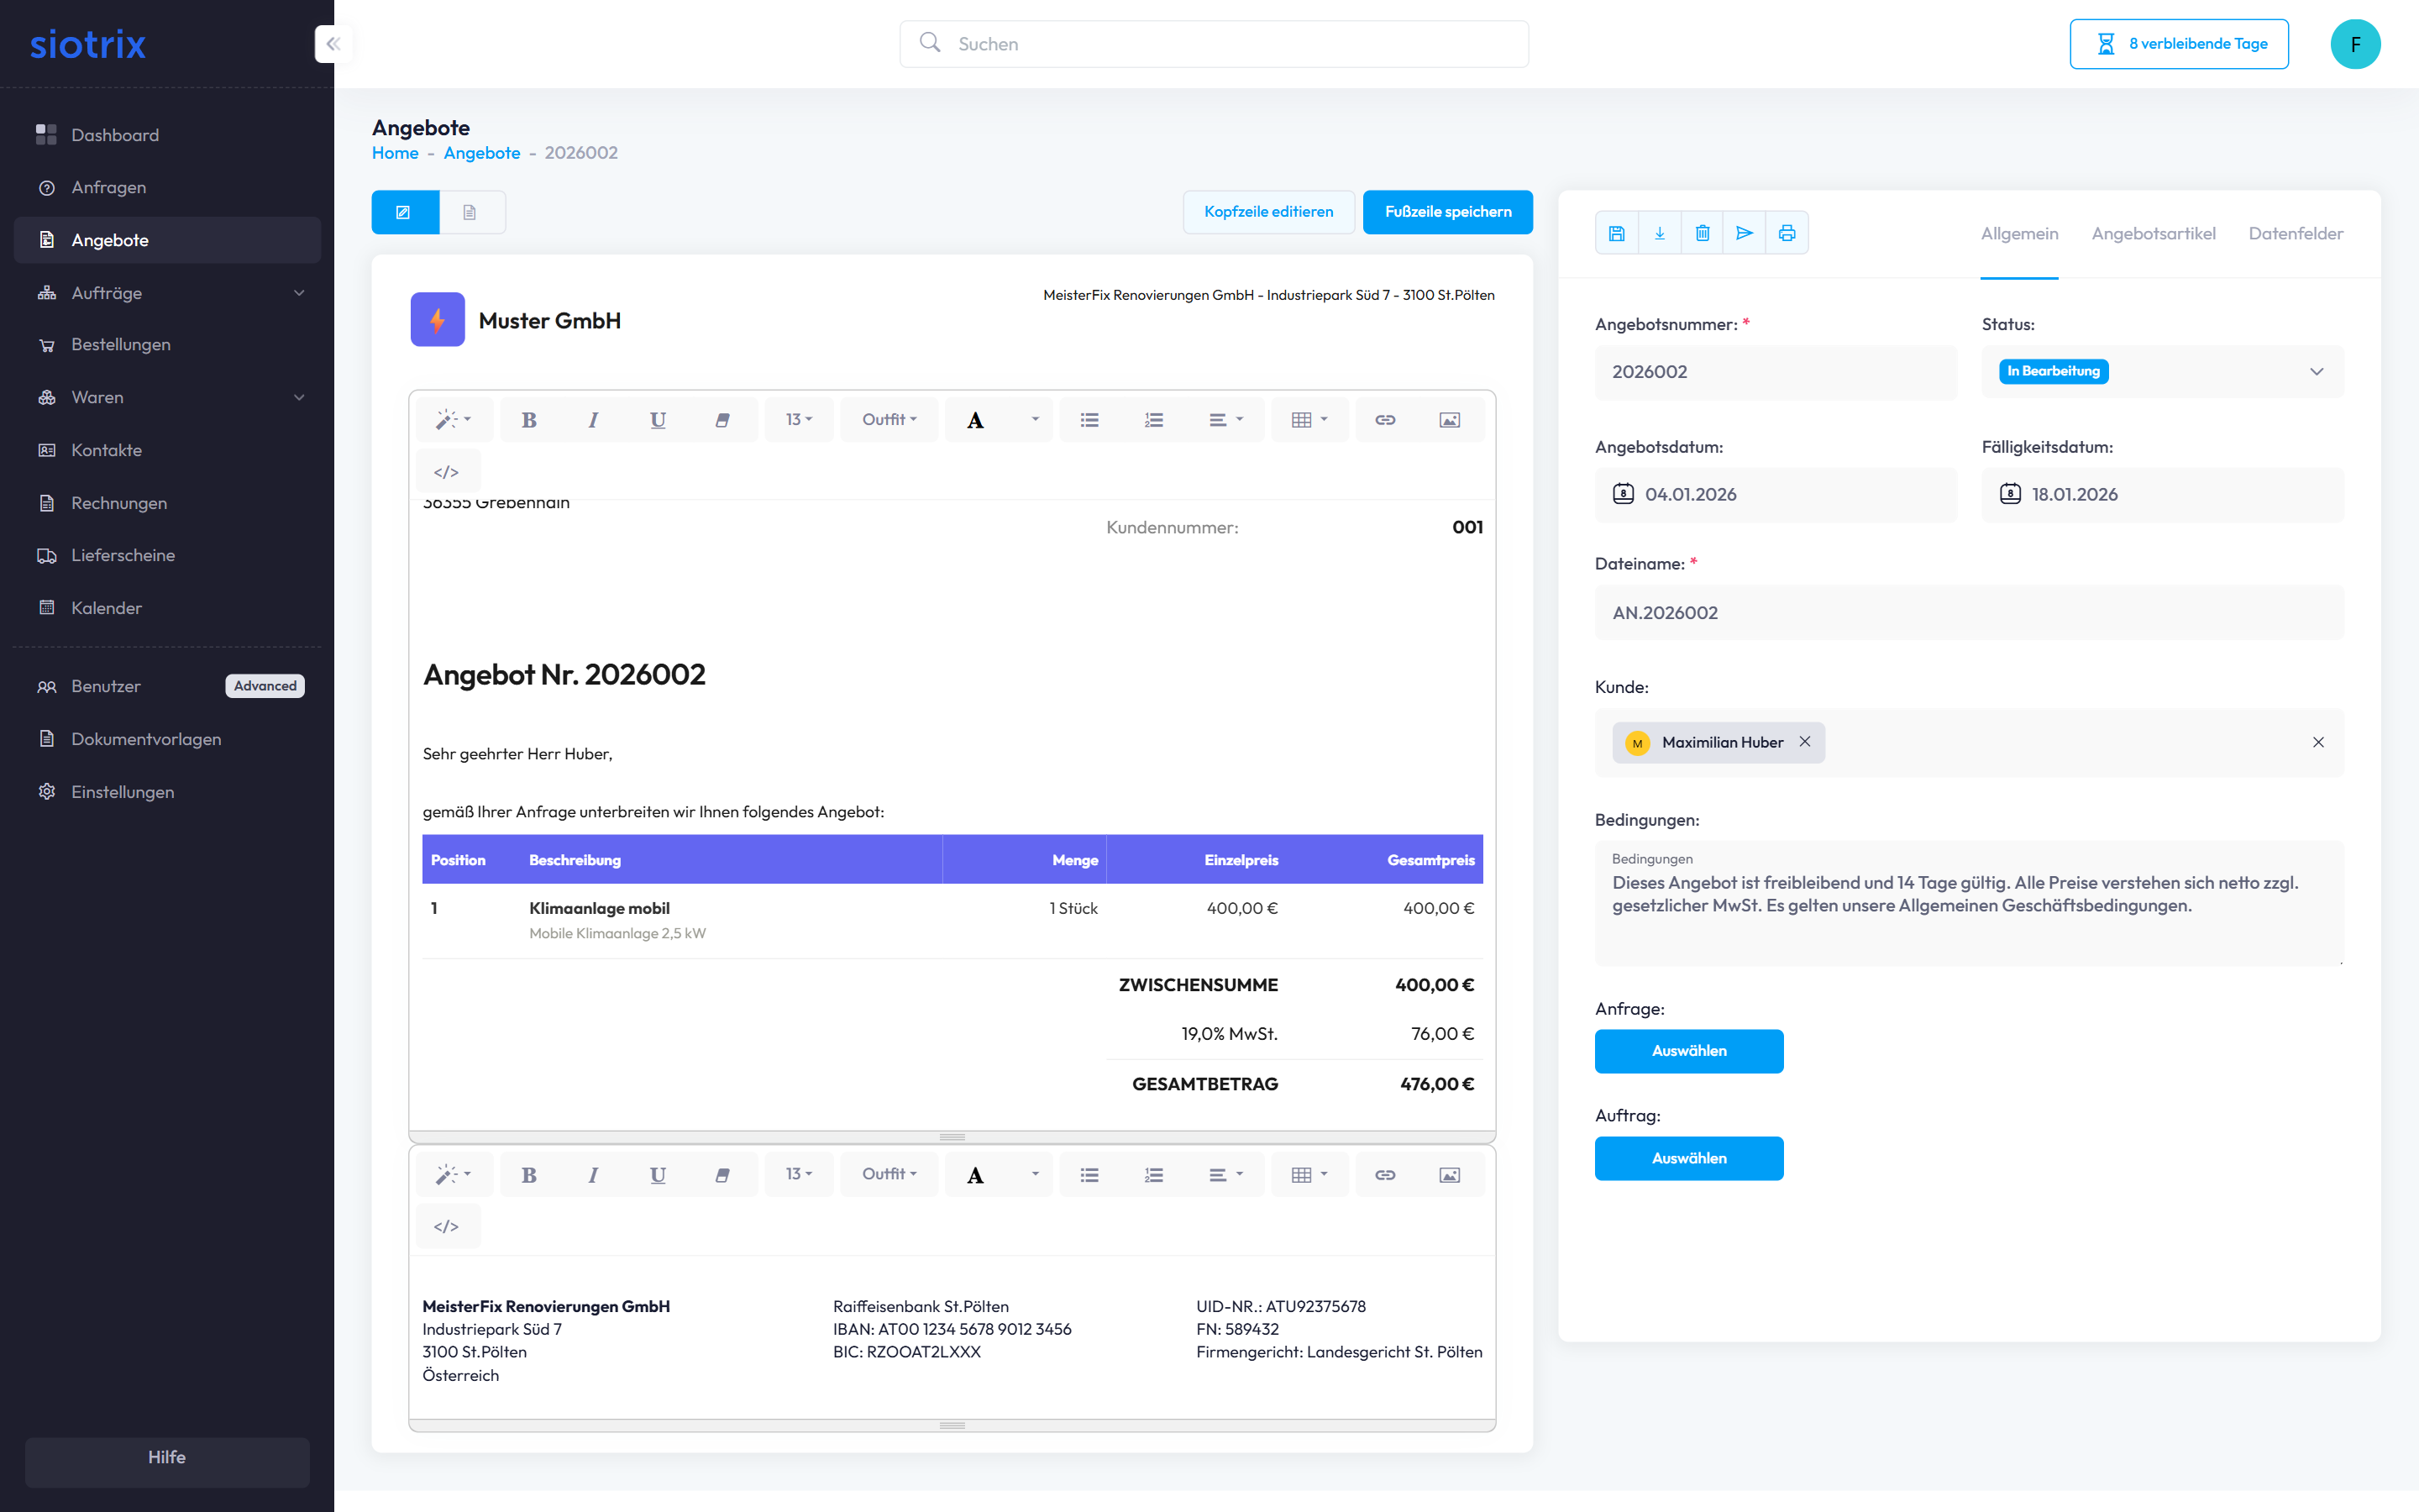Open code view in footer editor

coord(446,1226)
